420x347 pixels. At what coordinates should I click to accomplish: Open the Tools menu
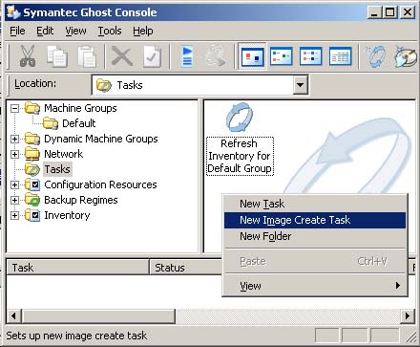tap(110, 31)
